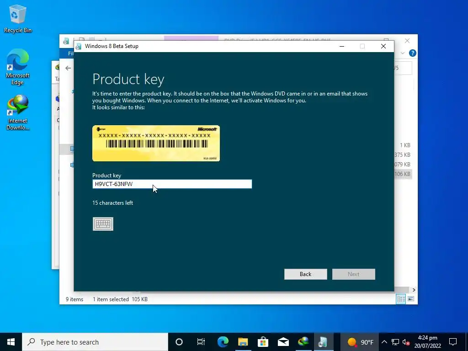Close the File Explorer window
The width and height of the screenshot is (468, 351).
point(407,41)
